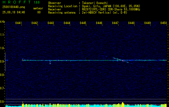Screen dimensions: 169x107
Task: Click the 1.1 kHz axis label
Action: tap(2, 35)
